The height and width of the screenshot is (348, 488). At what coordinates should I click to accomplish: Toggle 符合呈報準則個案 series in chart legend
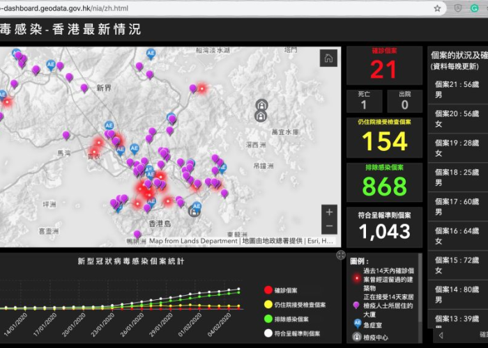pyautogui.click(x=292, y=333)
